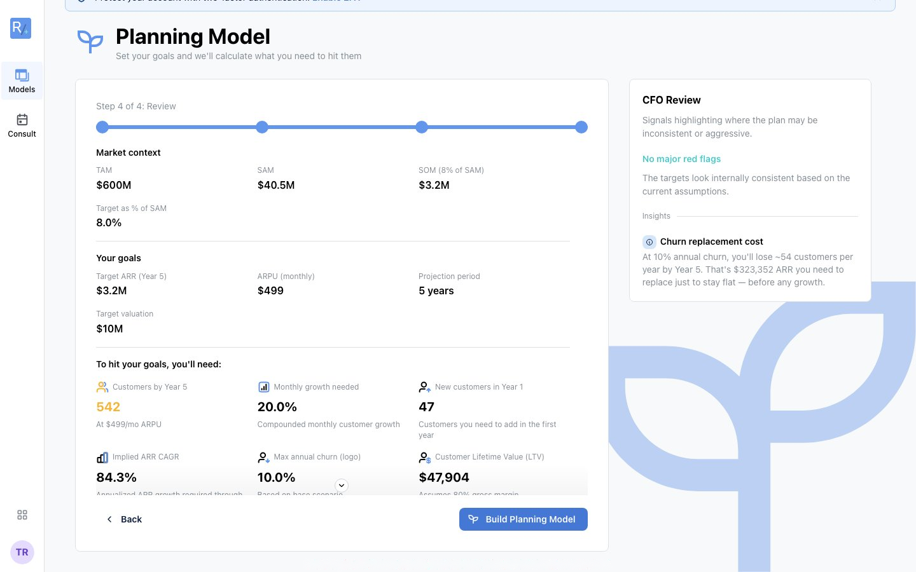Click the Monthly growth needed chart icon
The height and width of the screenshot is (572, 916).
(264, 387)
